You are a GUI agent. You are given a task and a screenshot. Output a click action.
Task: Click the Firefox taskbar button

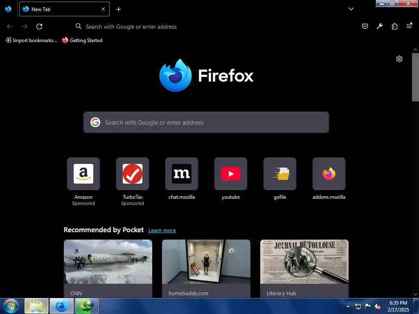point(62,306)
